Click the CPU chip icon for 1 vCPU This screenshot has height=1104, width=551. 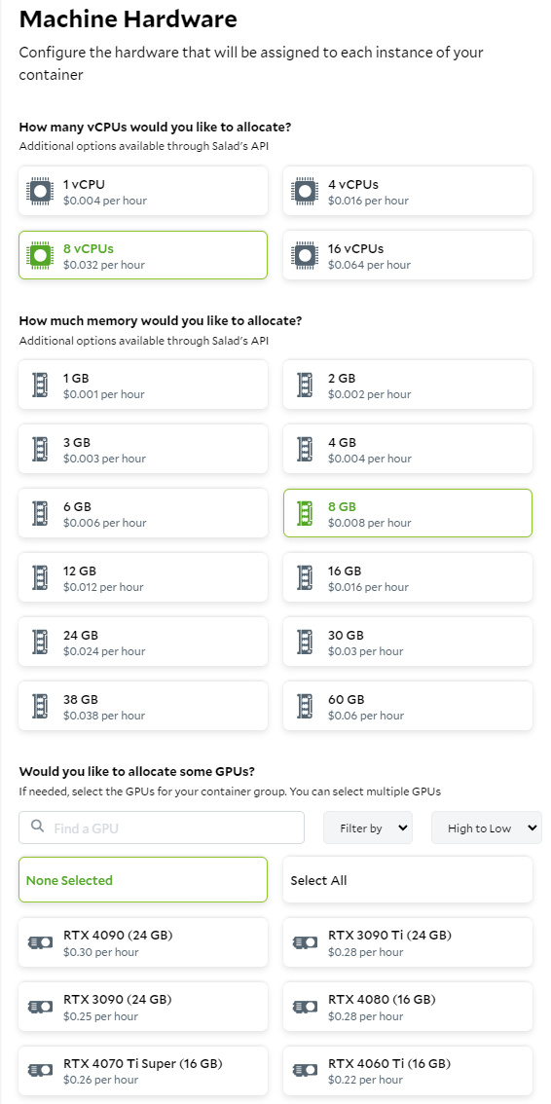click(39, 191)
